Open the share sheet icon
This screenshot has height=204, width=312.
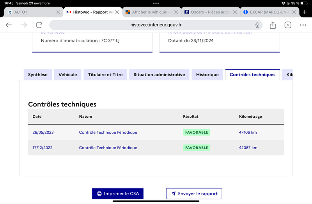[273, 25]
